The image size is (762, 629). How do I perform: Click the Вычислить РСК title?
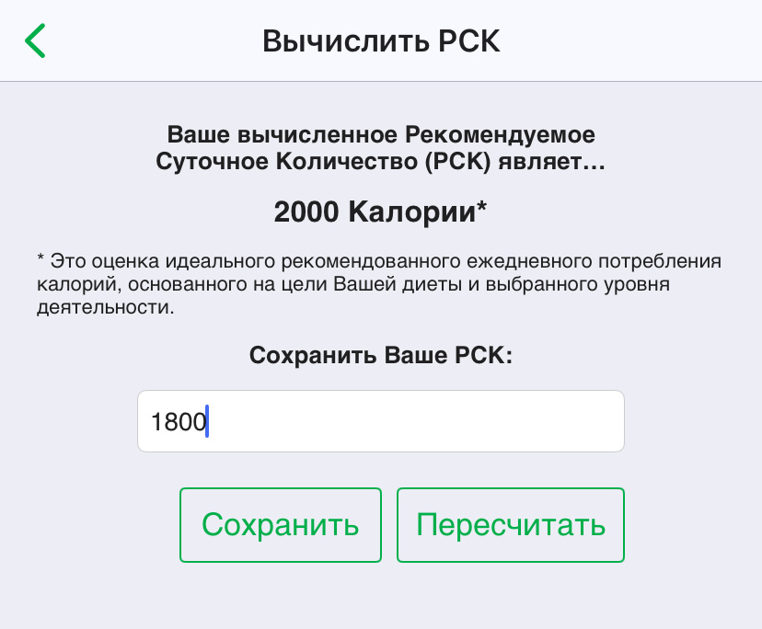point(380,40)
